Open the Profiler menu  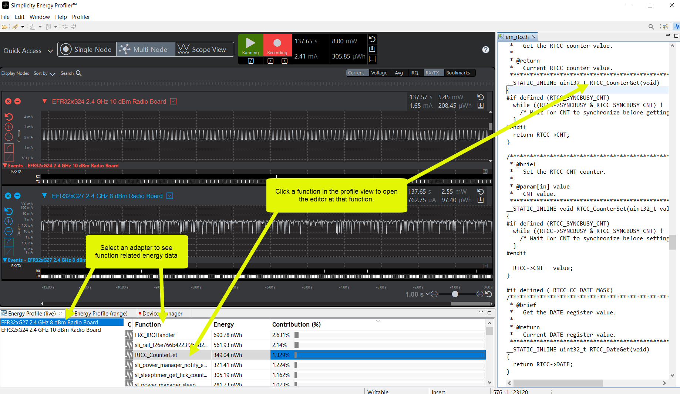pyautogui.click(x=81, y=17)
